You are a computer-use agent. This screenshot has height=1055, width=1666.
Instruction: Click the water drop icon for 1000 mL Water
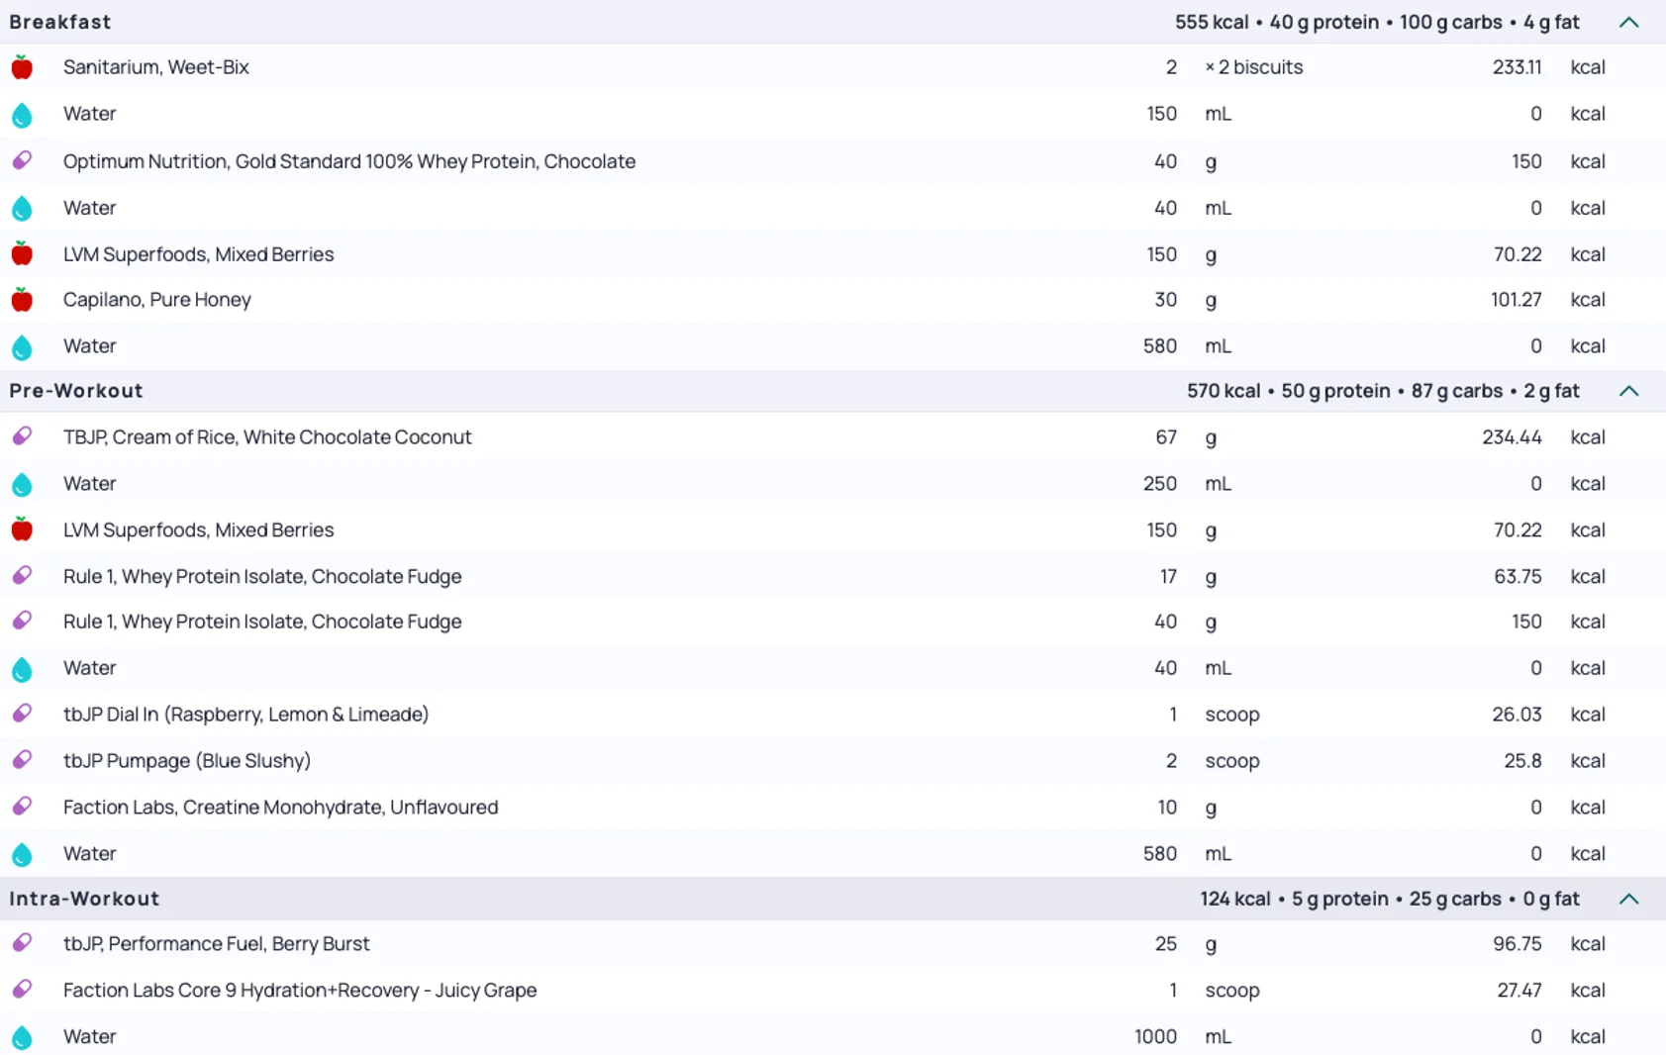[x=22, y=1037]
